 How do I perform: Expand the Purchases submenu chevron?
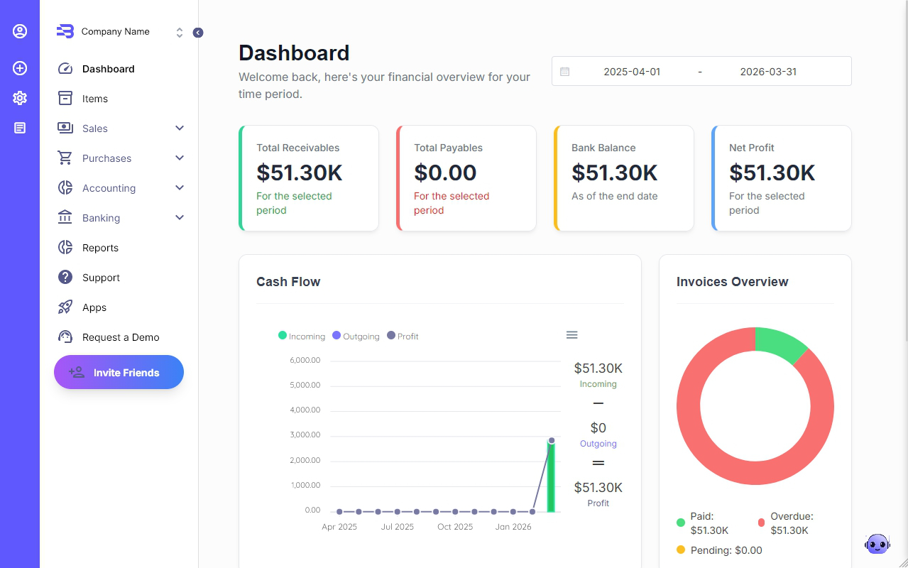(180, 158)
